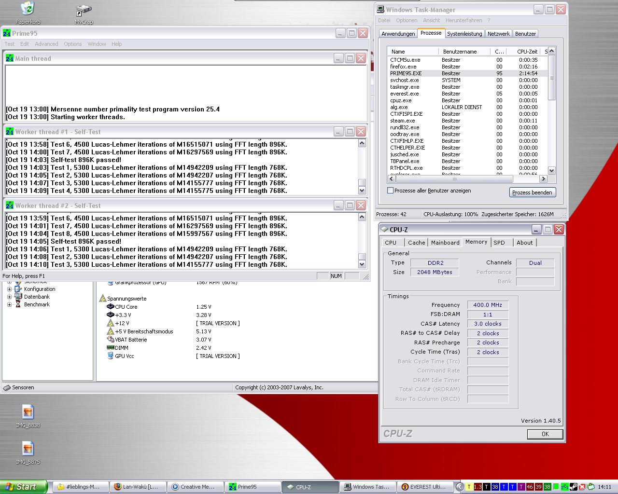Open the Test menu in Prime95
Screen dimensions: 618x494
tap(10, 44)
